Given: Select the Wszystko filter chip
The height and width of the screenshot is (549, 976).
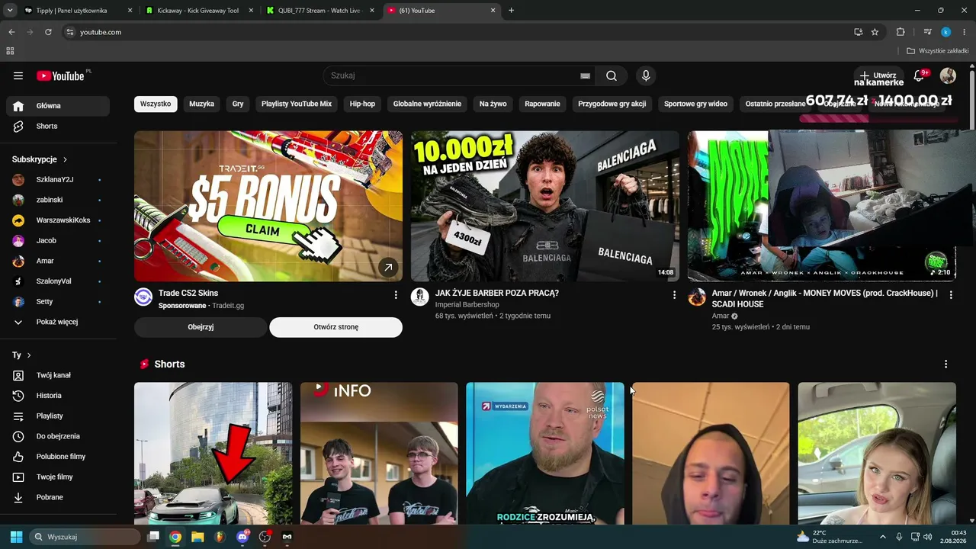Looking at the screenshot, I should coord(156,104).
